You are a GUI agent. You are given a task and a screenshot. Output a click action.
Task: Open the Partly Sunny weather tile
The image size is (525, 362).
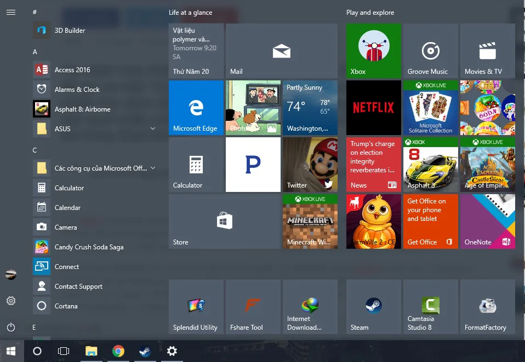coord(310,108)
